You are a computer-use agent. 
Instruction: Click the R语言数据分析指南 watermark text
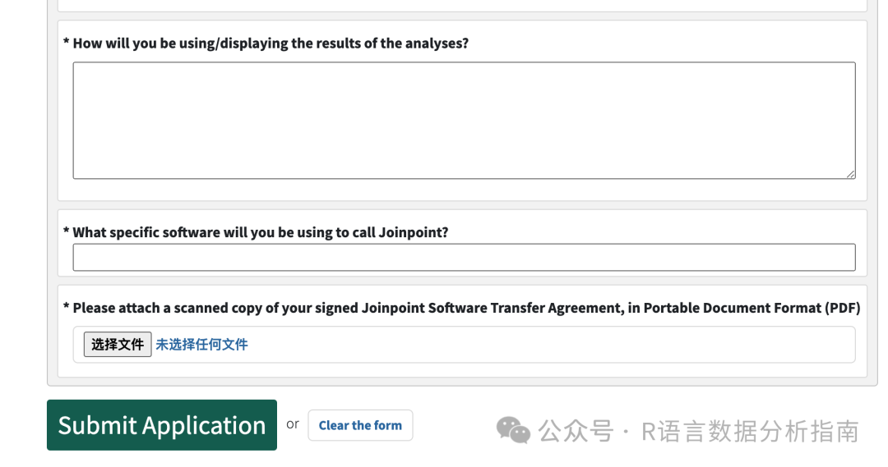[x=750, y=431]
